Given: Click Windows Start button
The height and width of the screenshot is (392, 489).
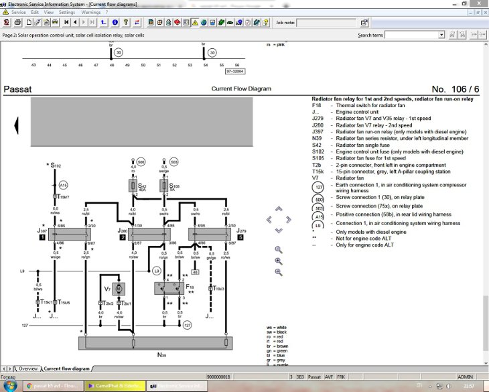Looking at the screenshot, I should (9, 386).
